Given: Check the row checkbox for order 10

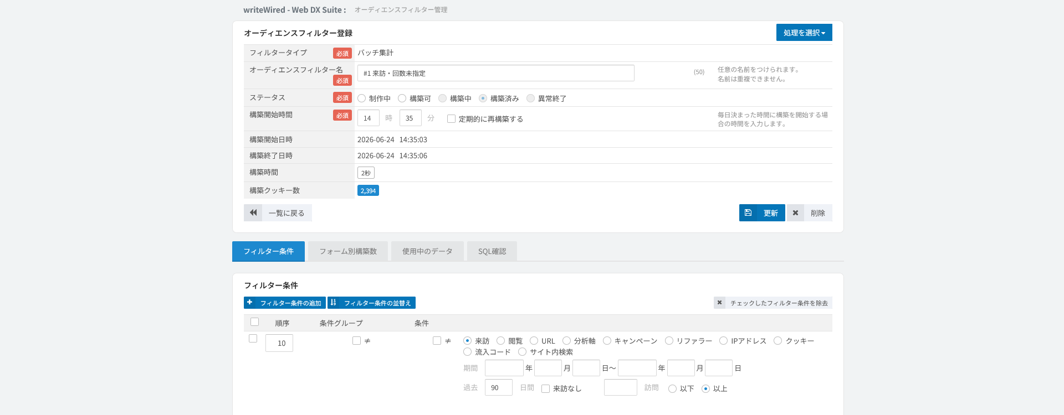Looking at the screenshot, I should [253, 339].
